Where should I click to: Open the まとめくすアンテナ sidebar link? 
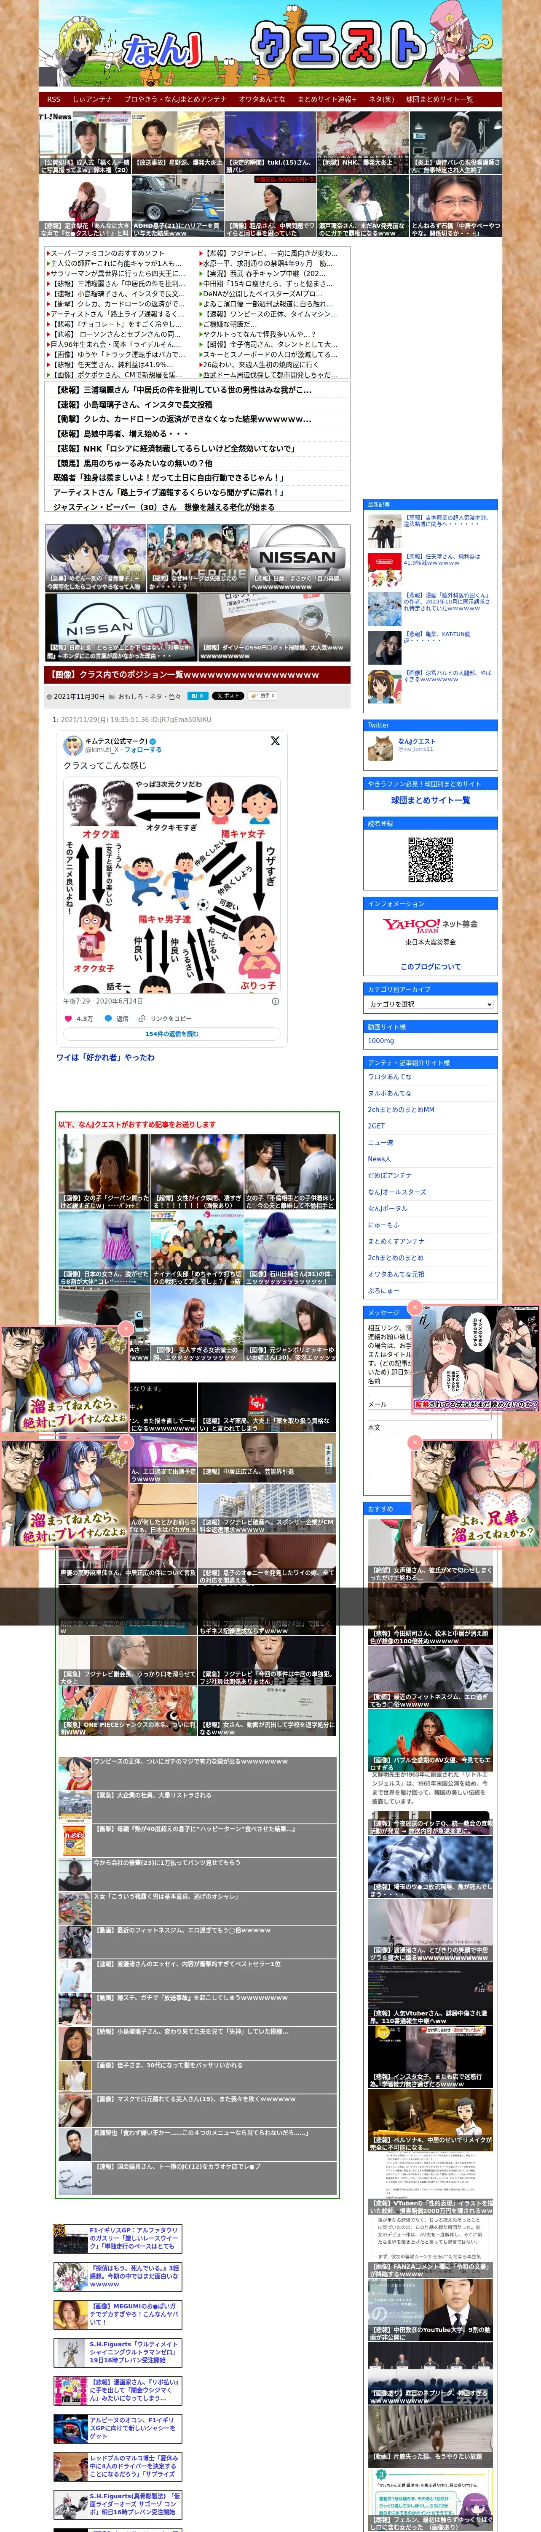396,1242
